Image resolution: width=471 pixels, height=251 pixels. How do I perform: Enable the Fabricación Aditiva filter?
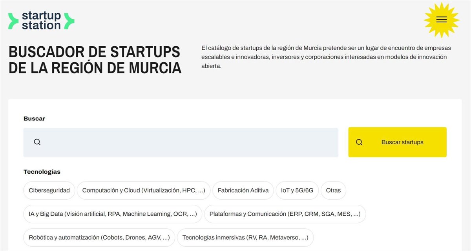point(243,190)
